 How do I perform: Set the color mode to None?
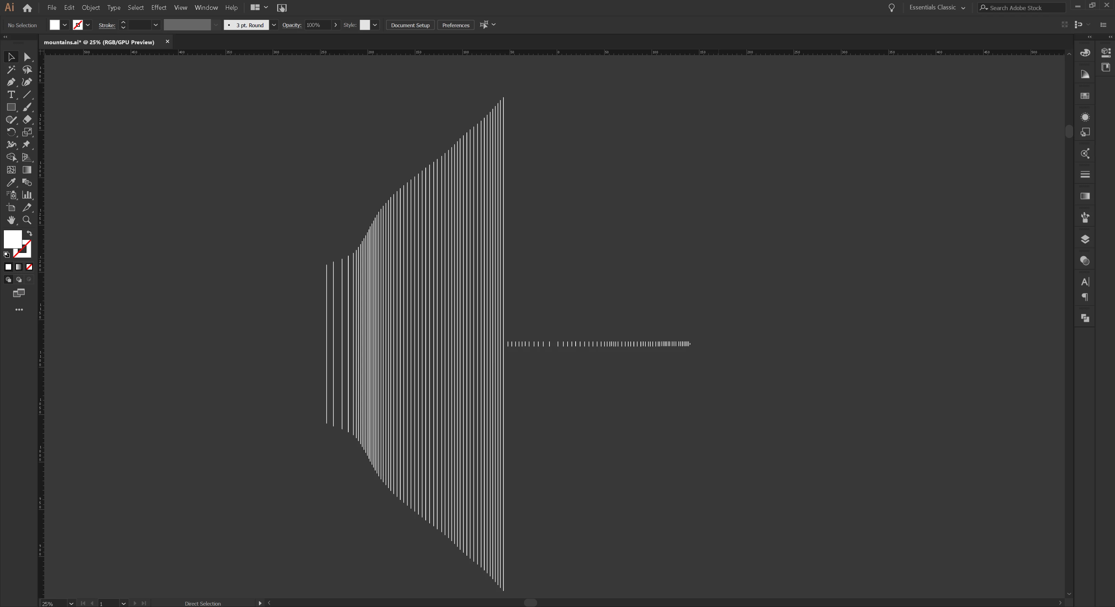coord(29,267)
